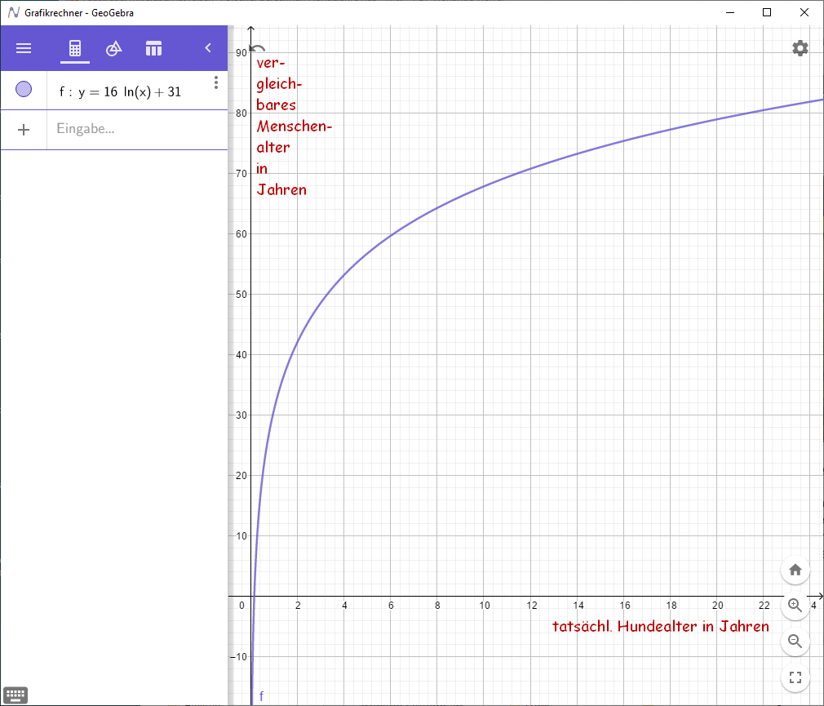Viewport: 824px width, 706px height.
Task: Select the red 'Menschen-alter' y-axis text label
Action: pyautogui.click(x=294, y=127)
